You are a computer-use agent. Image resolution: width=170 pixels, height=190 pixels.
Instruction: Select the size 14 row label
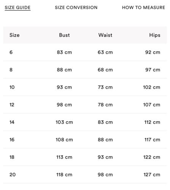(x=12, y=122)
